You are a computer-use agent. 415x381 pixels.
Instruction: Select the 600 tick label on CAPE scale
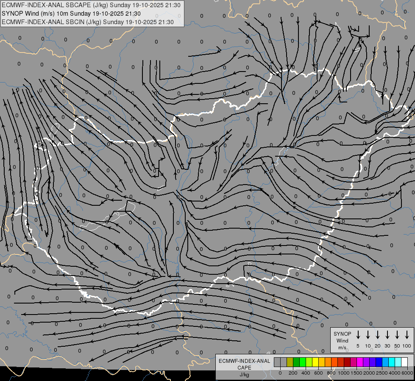click(318, 373)
